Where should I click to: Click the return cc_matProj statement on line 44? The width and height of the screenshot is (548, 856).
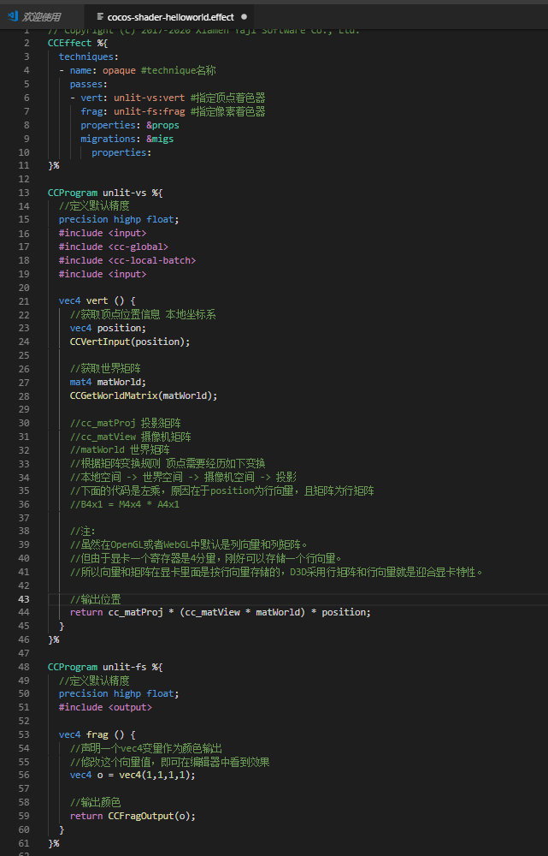tap(171, 612)
